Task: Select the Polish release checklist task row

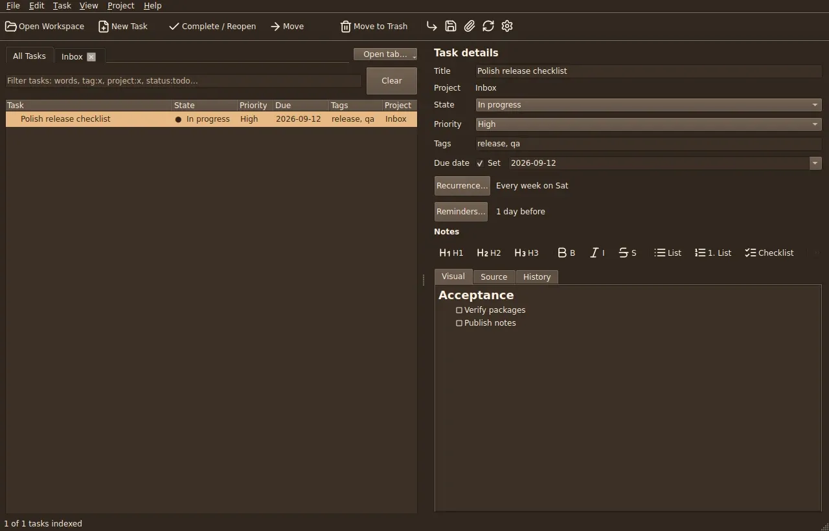Action: click(x=211, y=119)
